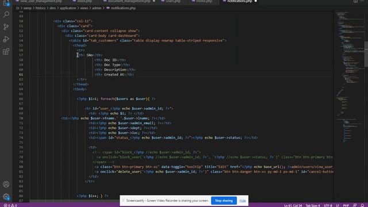Click 'admin' breadcrumb segment
The width and height of the screenshot is (368, 207).
pos(97,8)
